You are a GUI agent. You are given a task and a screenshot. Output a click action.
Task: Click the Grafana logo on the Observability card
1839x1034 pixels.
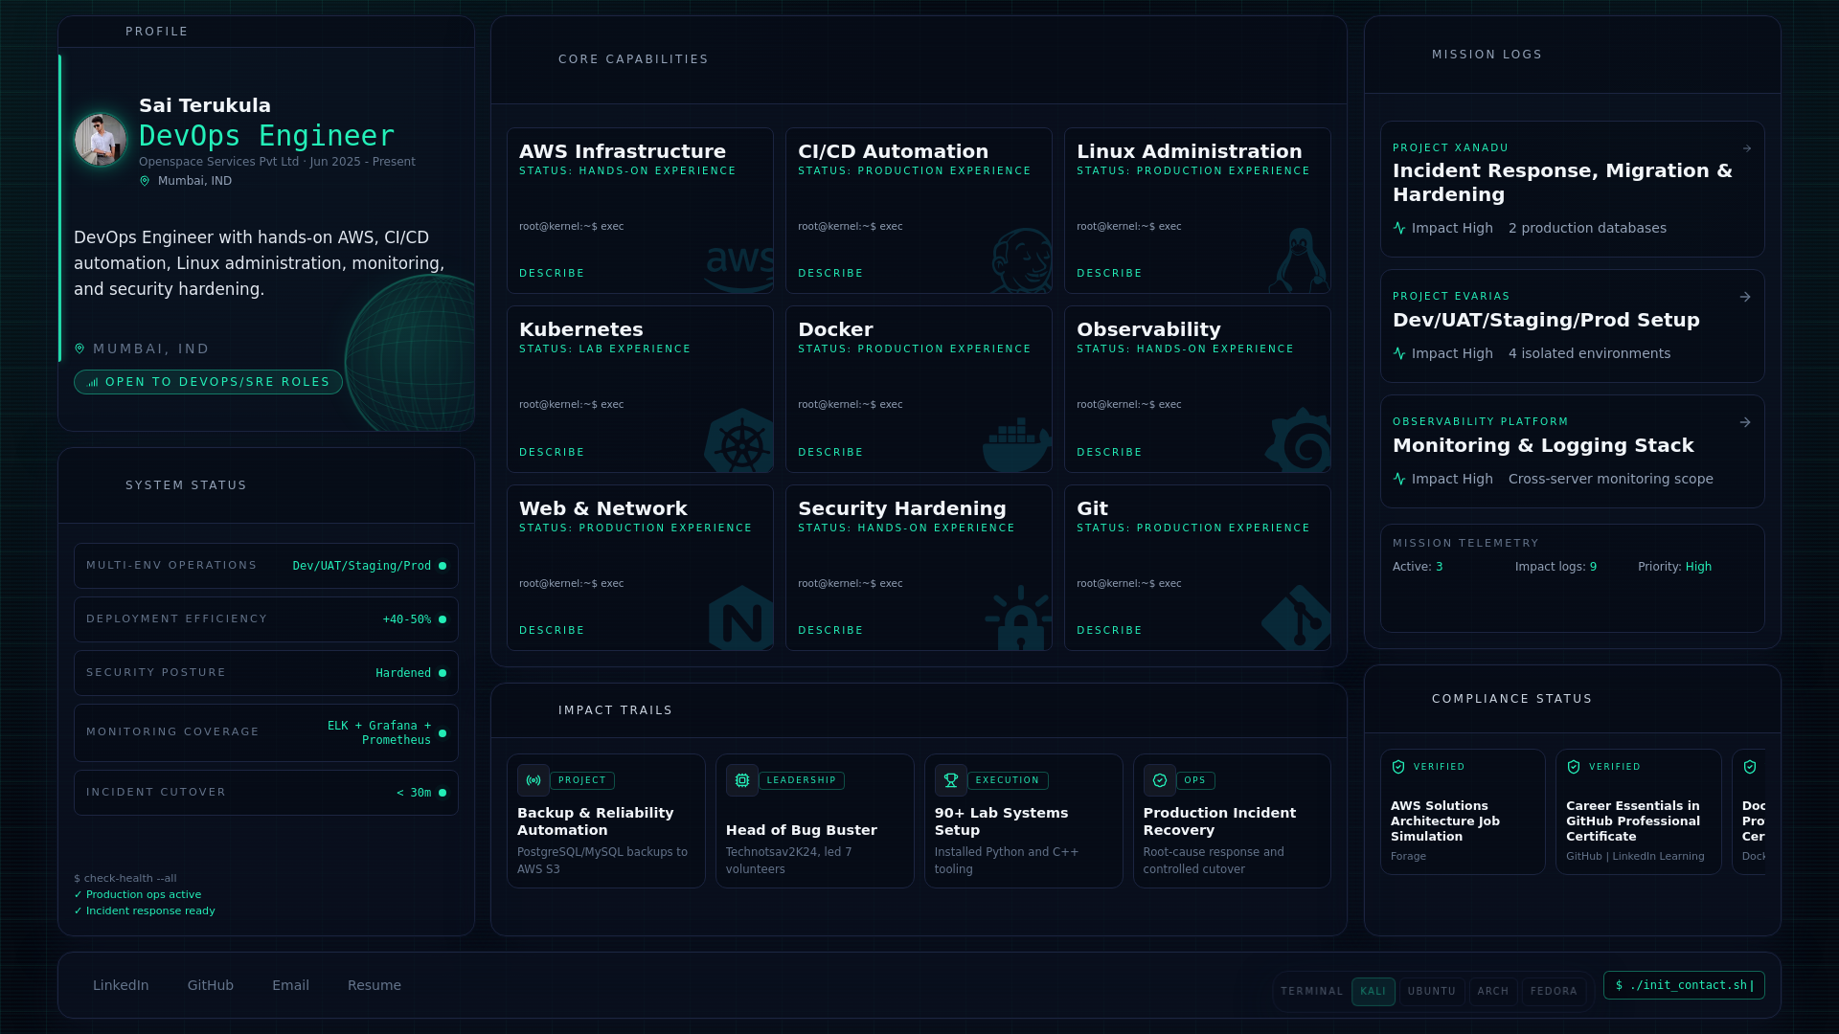click(1299, 440)
